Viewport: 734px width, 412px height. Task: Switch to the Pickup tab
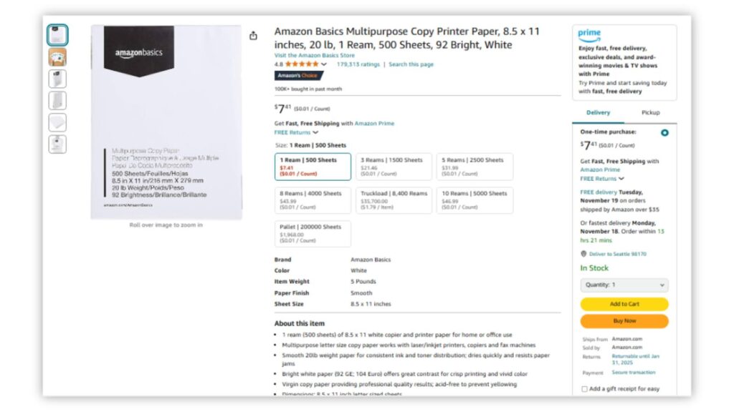(650, 112)
